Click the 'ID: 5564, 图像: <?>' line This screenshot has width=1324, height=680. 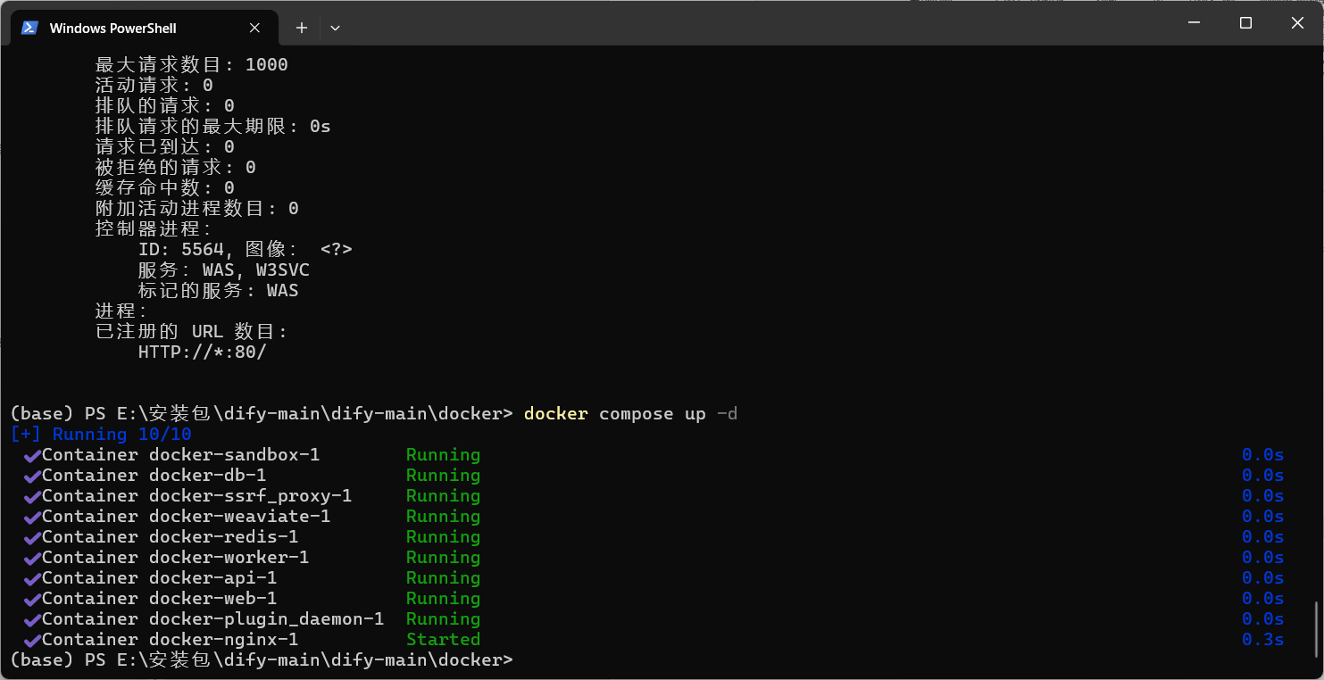(x=246, y=250)
